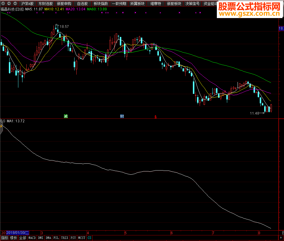Click the circled number 1 icon
284x241 pixels.
click(3, 4)
